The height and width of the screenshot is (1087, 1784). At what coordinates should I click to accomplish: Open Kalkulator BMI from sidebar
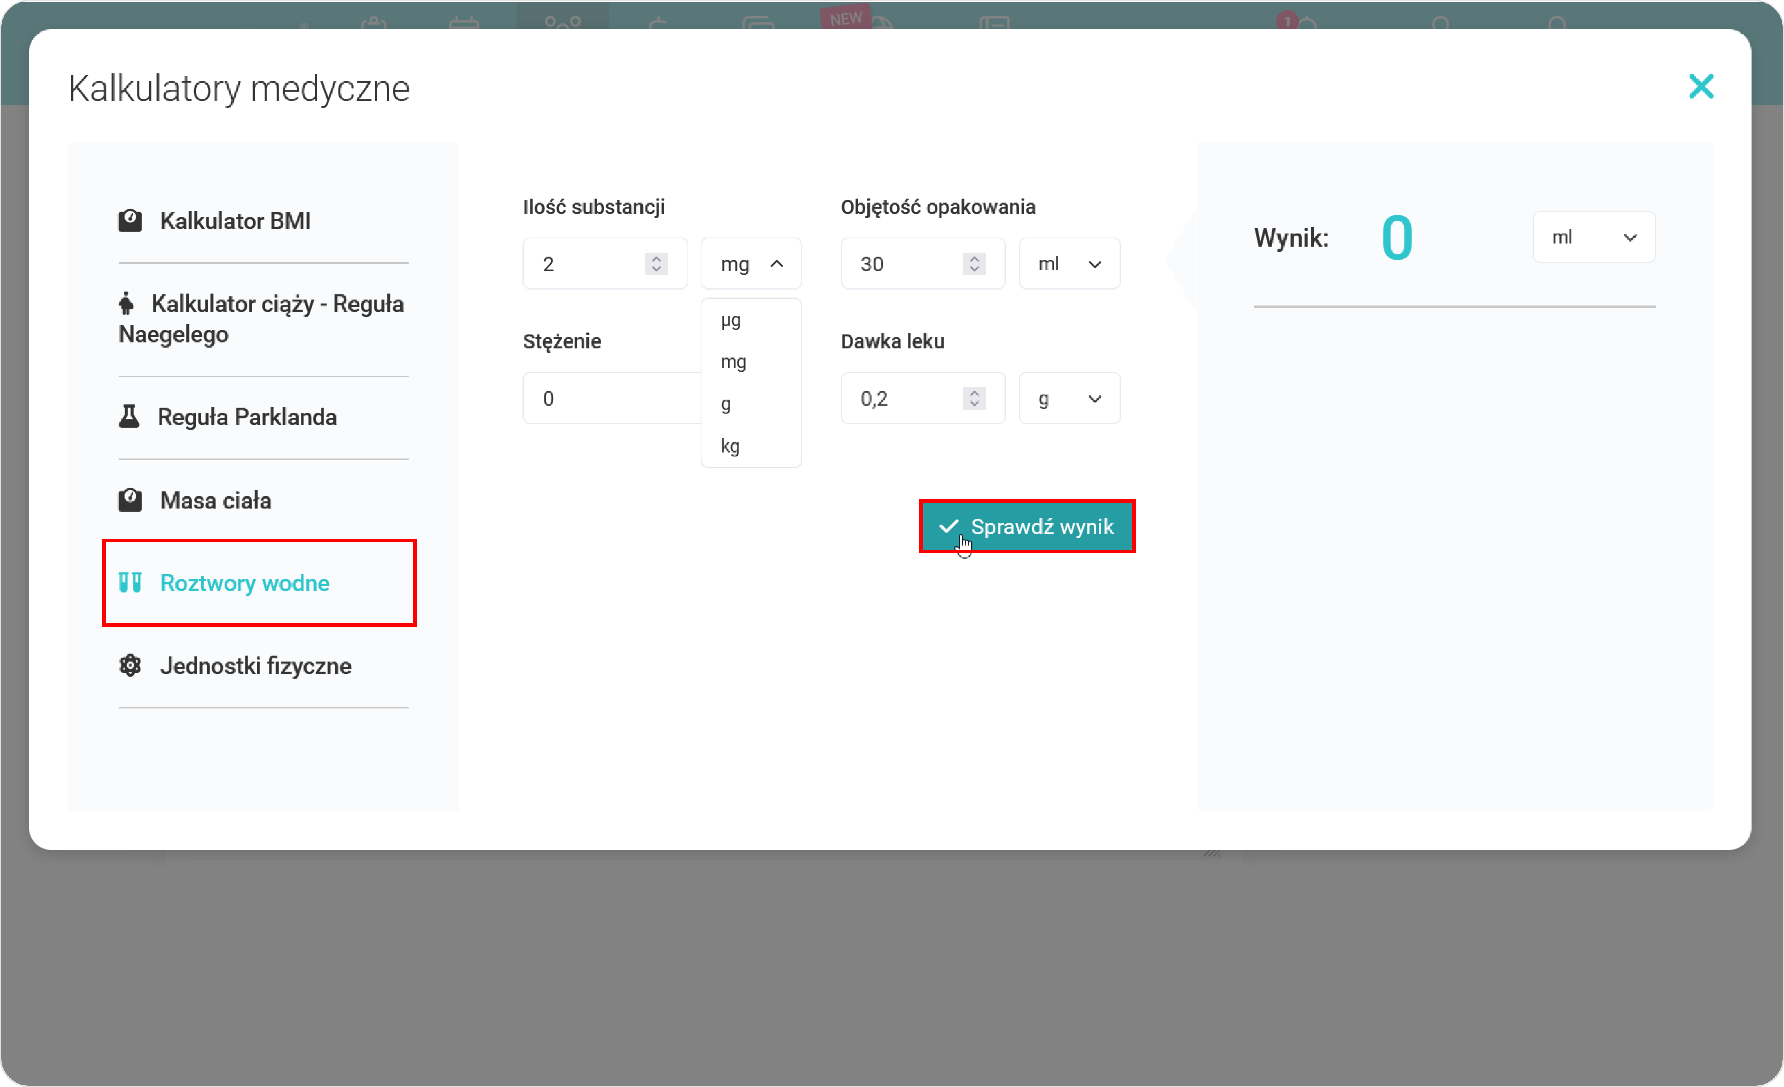point(235,221)
